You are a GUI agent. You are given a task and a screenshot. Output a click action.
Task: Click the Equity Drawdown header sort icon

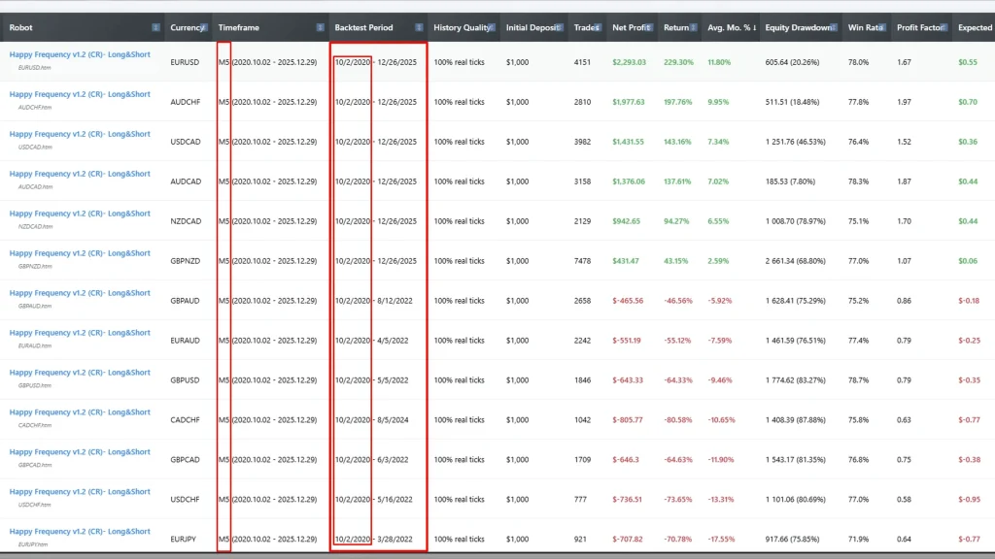[x=835, y=27]
